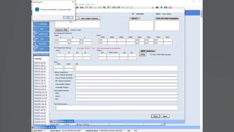Open the LABScreen module in sidebar

pos(41,34)
